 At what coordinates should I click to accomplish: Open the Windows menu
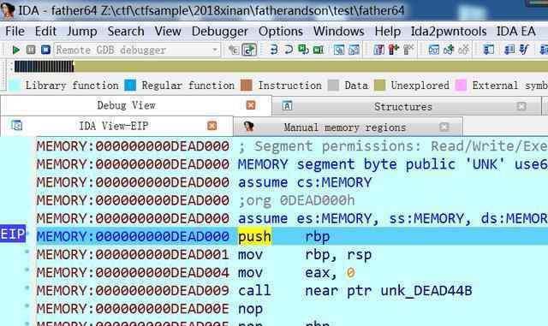[339, 31]
